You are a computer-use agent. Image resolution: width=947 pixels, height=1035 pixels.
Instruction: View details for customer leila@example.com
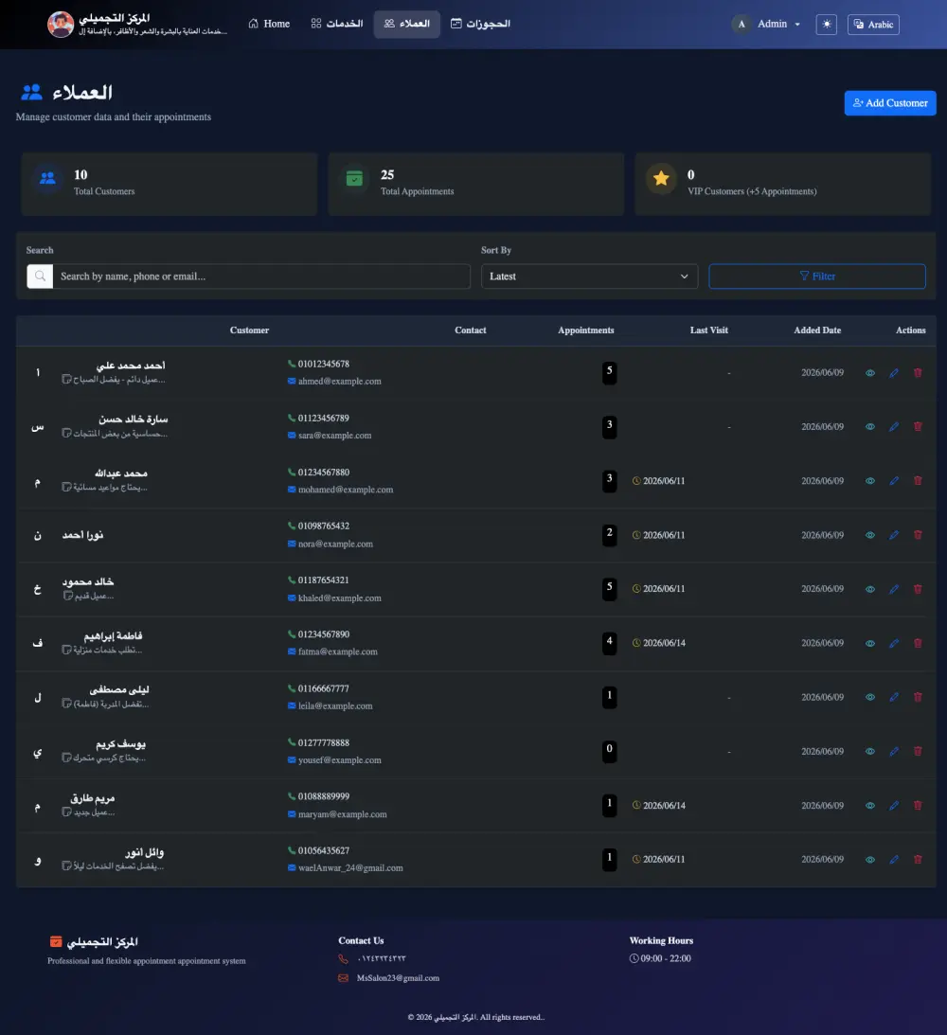point(869,697)
